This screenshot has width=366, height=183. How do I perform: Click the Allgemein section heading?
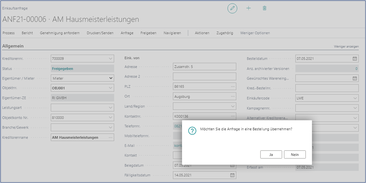click(13, 46)
